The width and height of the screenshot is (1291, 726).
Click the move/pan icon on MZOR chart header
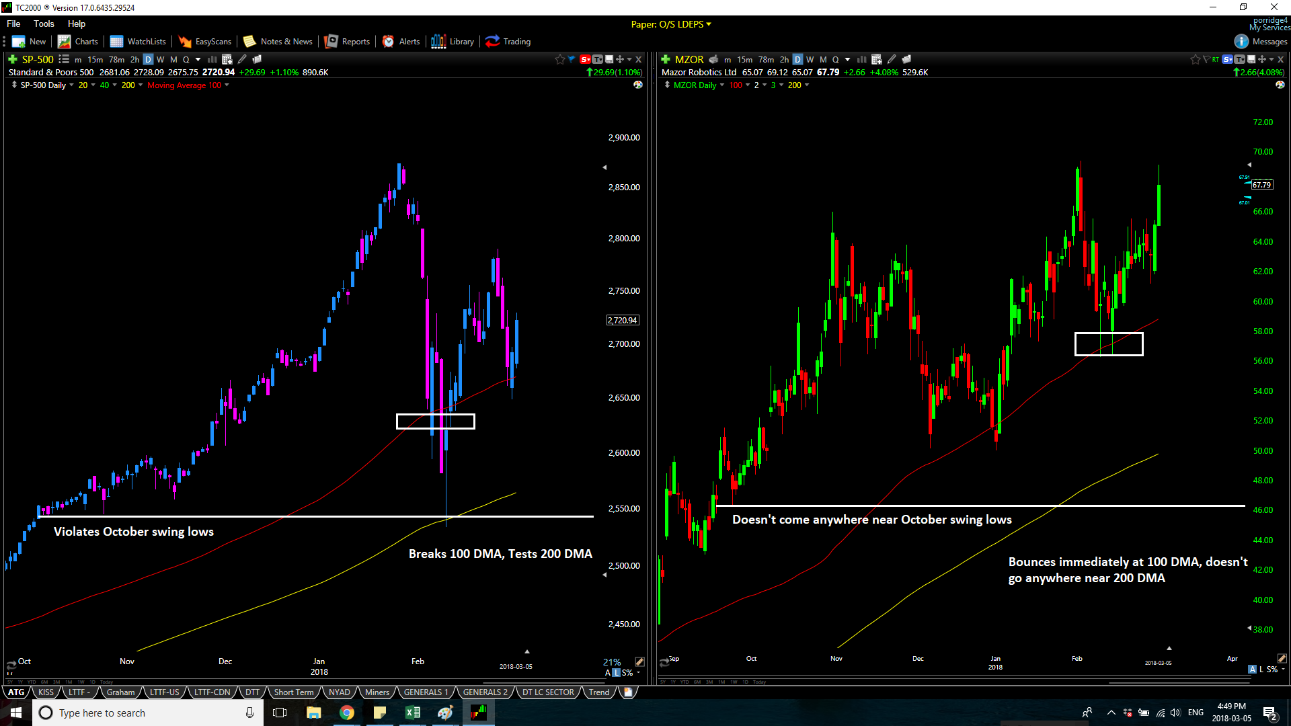(x=1262, y=59)
